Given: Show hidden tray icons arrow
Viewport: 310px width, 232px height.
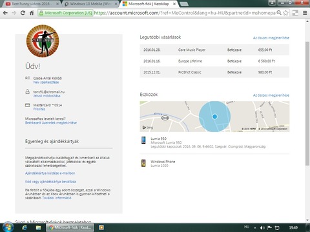Looking at the screenshot, I should tap(255, 228).
